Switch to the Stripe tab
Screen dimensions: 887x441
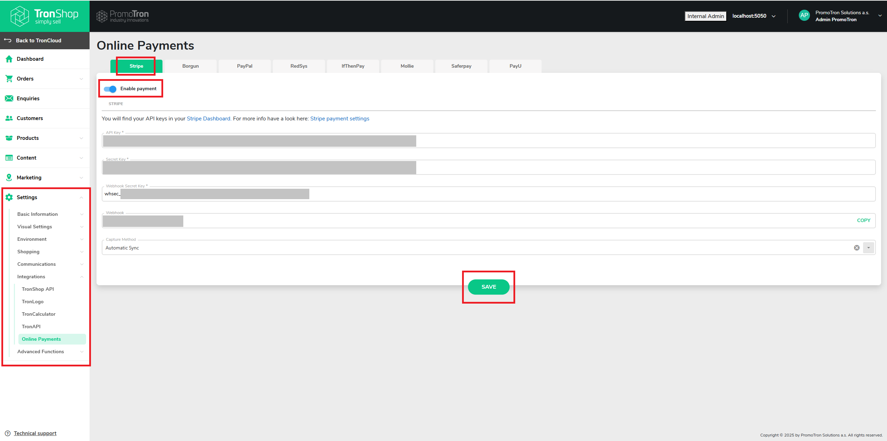pos(136,66)
